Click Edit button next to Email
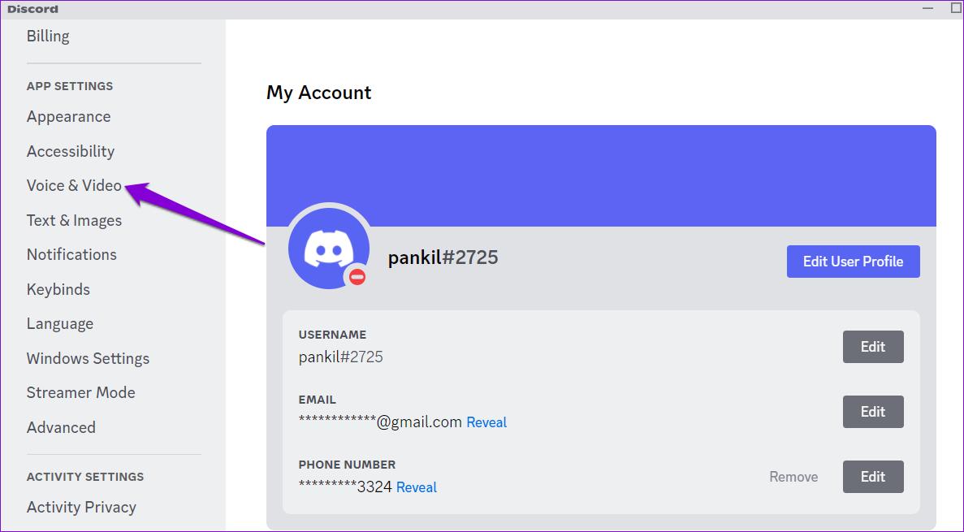The height and width of the screenshot is (532, 964). (872, 412)
